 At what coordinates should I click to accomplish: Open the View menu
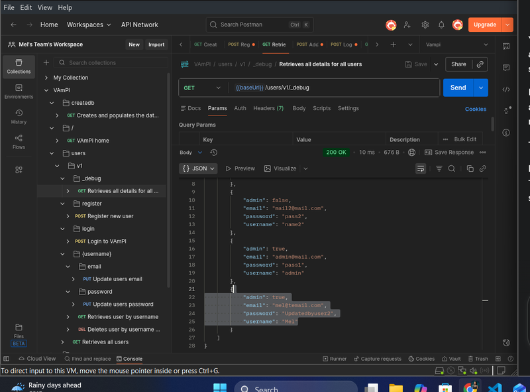(x=45, y=7)
